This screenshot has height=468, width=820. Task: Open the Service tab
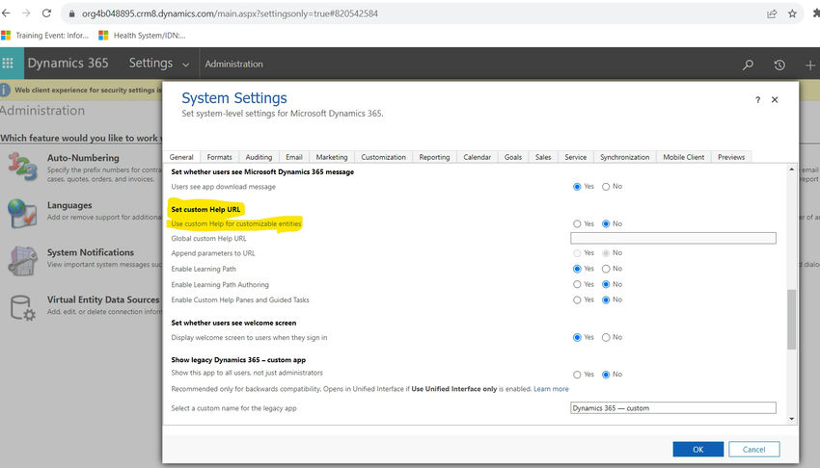point(575,157)
